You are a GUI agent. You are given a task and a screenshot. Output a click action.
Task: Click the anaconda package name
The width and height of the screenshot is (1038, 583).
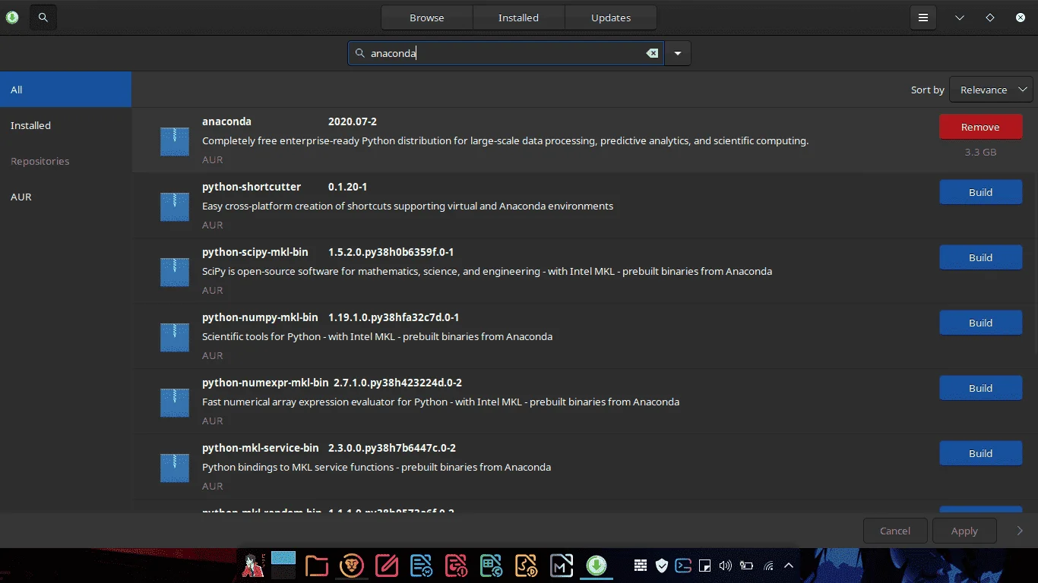click(x=226, y=121)
